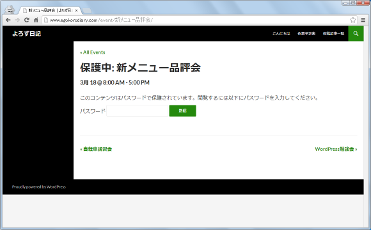Go back via « All Events link
This screenshot has height=230, width=371.
pyautogui.click(x=93, y=52)
